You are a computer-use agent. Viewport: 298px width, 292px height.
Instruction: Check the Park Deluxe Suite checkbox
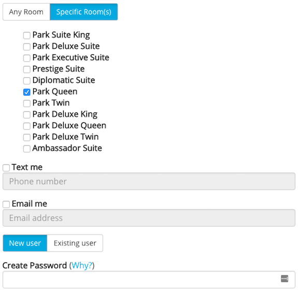[x=26, y=47]
